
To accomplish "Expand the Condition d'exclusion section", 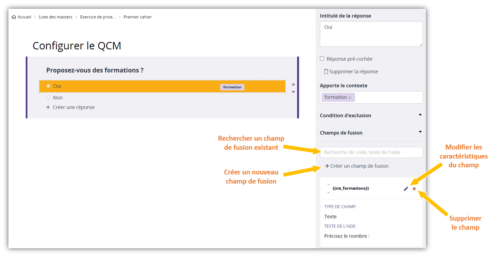I will [420, 115].
